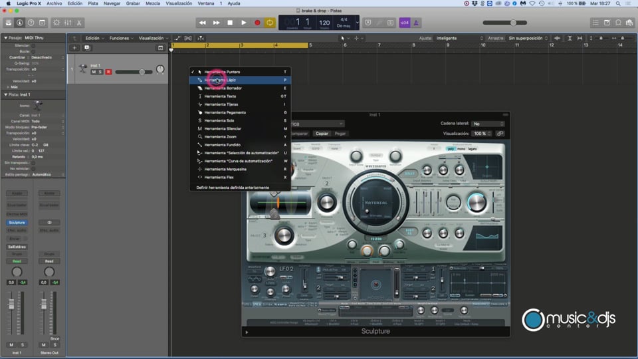Click the tempo 120 display

tap(324, 23)
